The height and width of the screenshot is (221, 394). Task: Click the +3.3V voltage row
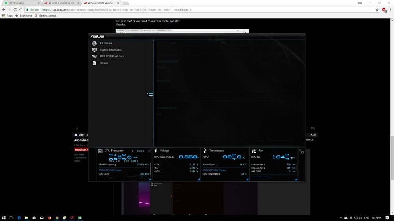176,171
